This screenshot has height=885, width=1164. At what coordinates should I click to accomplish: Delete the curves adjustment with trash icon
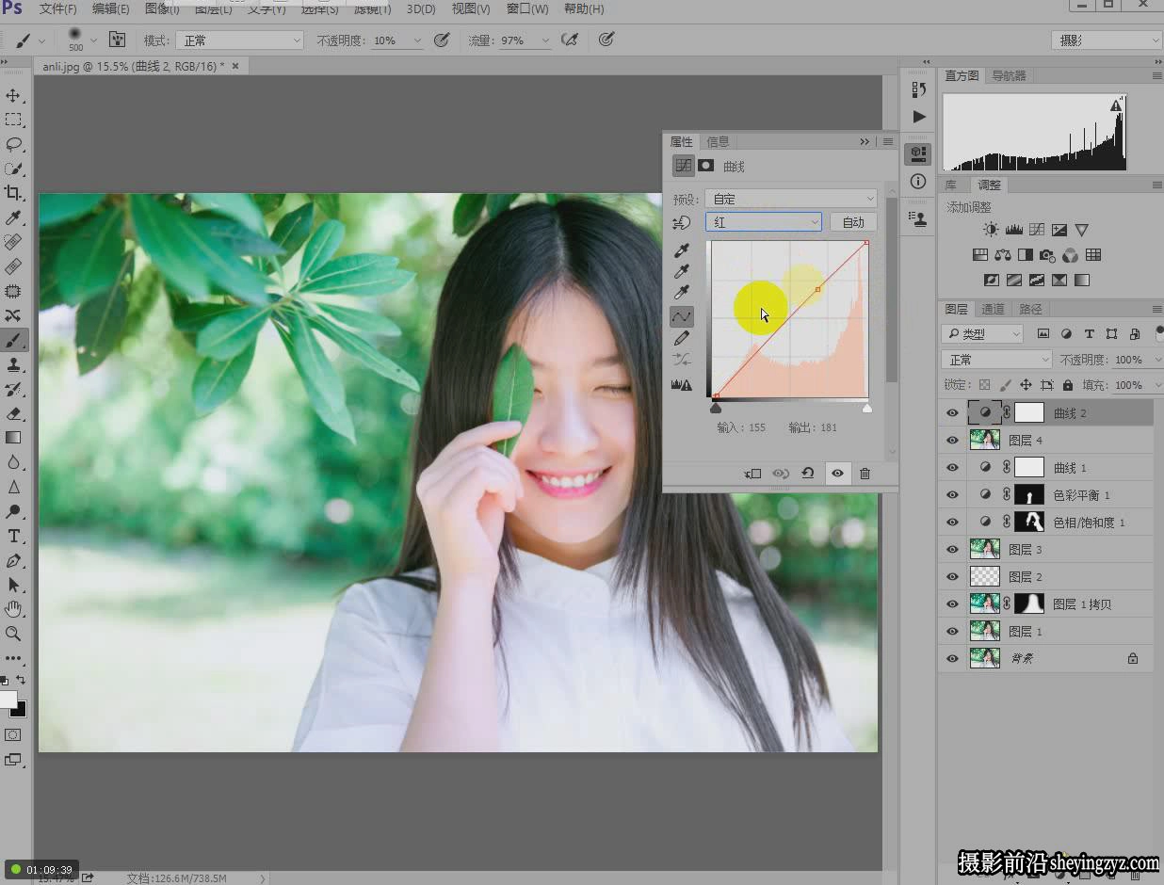point(865,474)
